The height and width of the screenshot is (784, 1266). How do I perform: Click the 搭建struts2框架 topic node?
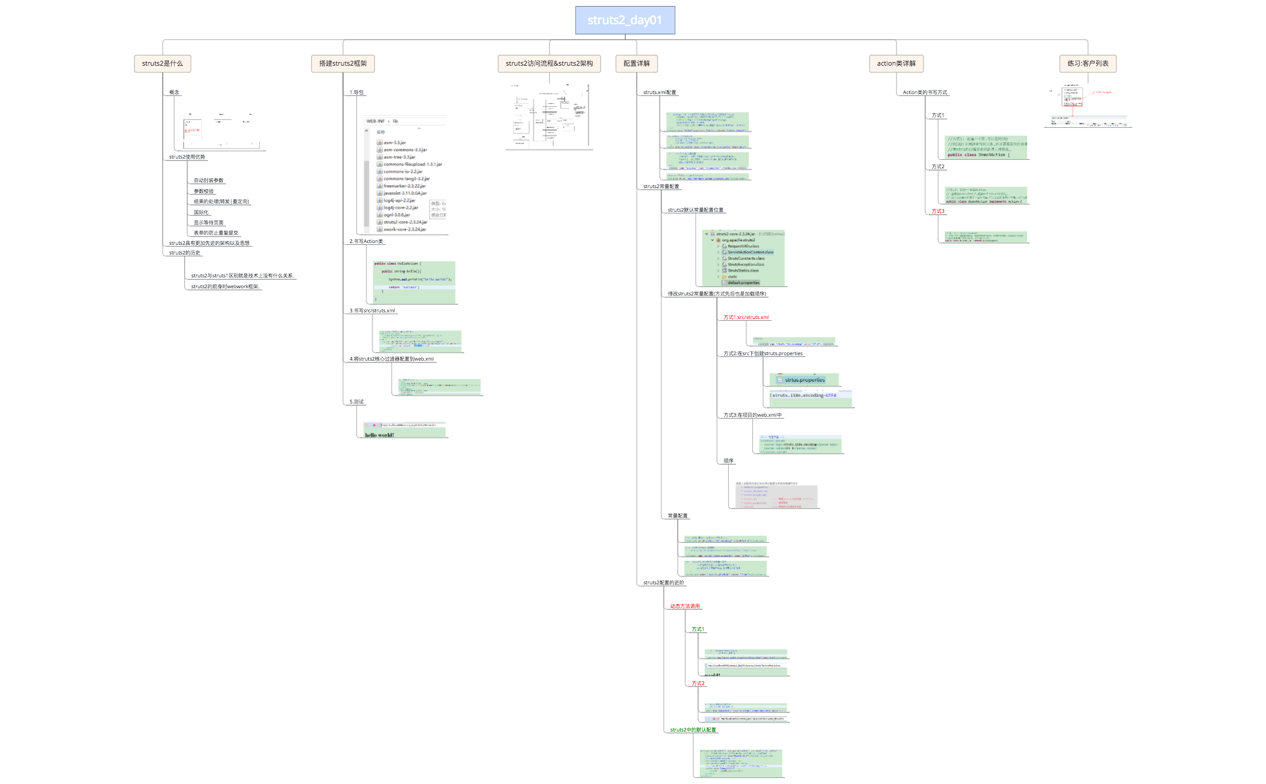[342, 63]
